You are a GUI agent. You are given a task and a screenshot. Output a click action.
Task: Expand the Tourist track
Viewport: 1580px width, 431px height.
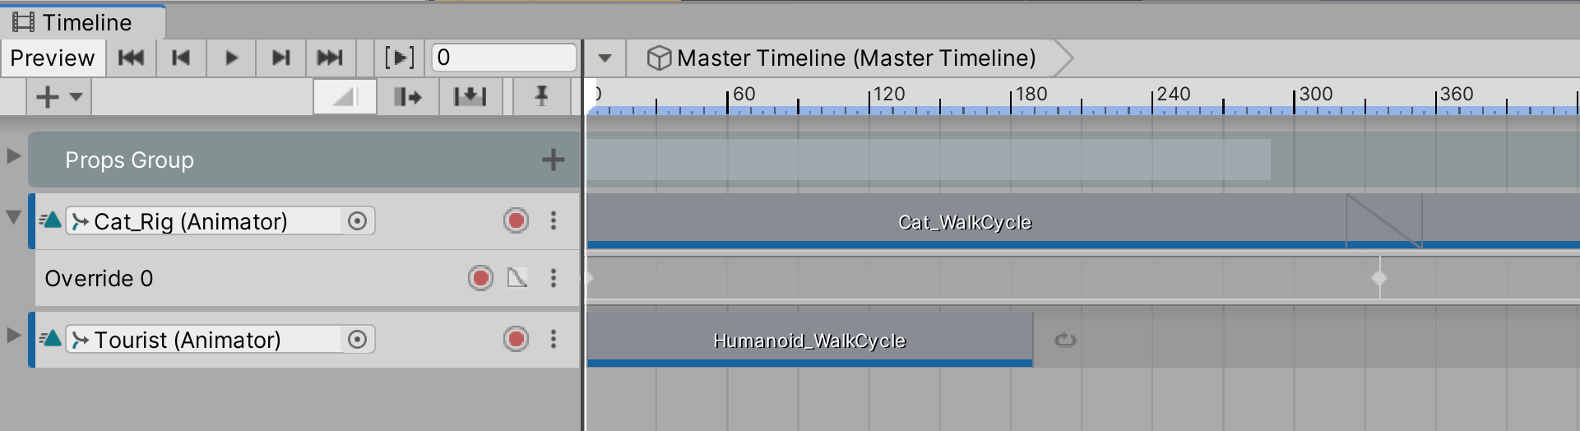[13, 336]
